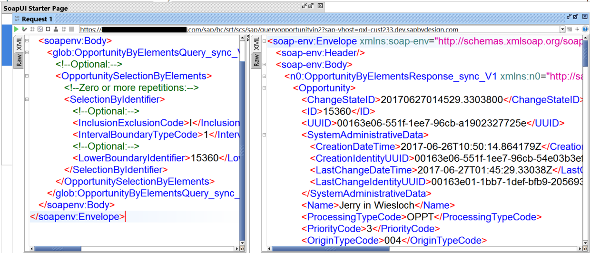590x253 pixels.
Task: Select the Request 1 title bar tab
Action: (37, 19)
